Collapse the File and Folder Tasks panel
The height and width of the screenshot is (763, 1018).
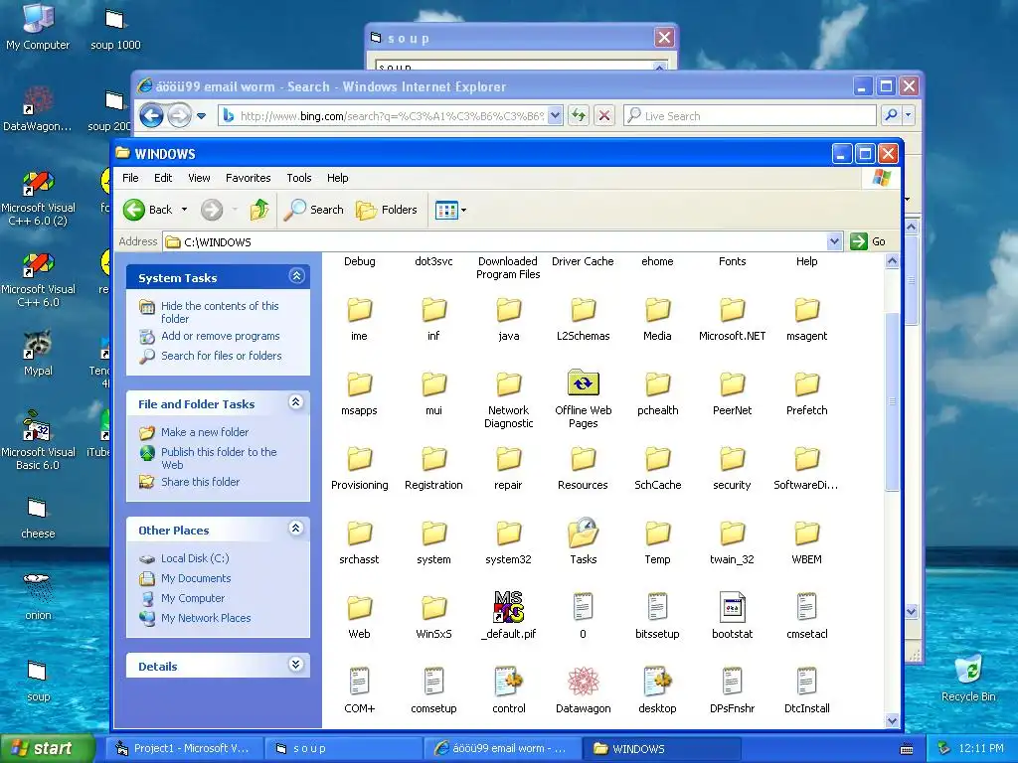coord(296,402)
